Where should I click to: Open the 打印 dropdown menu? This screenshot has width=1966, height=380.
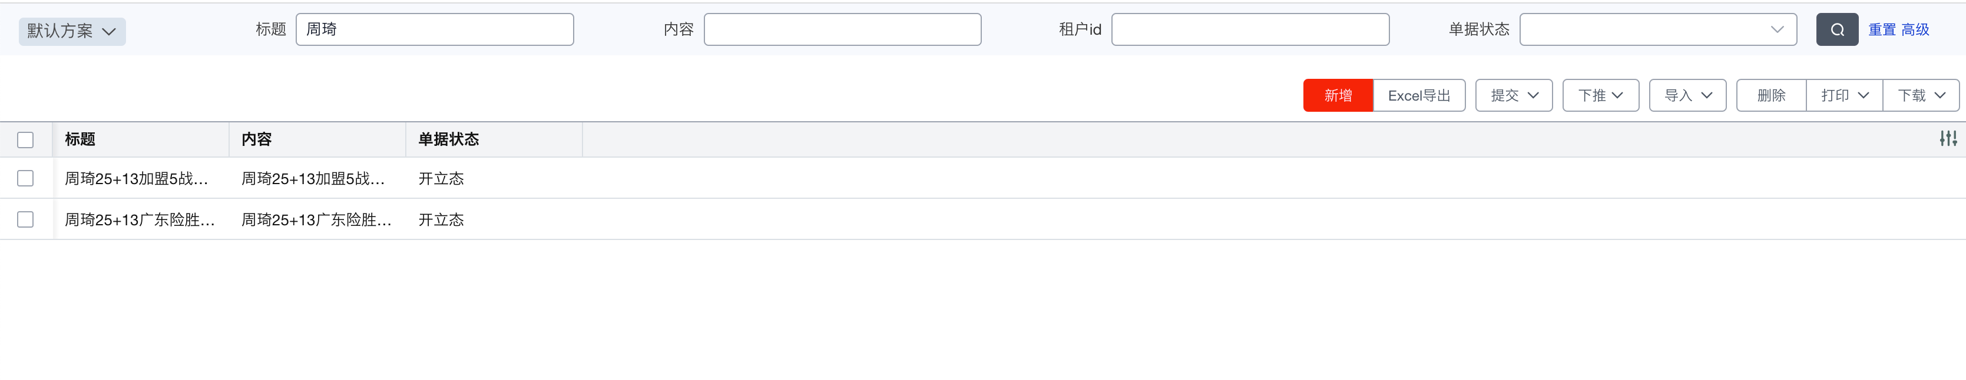pos(1844,95)
